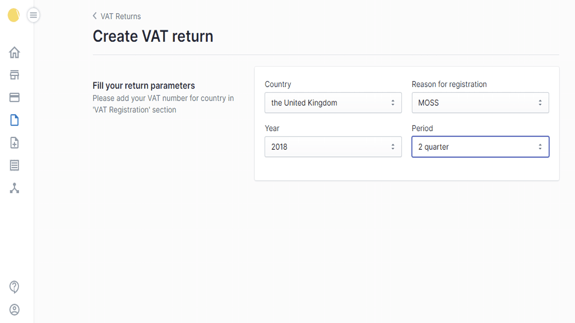
Task: Click the Period field stepper arrows
Action: [x=539, y=147]
